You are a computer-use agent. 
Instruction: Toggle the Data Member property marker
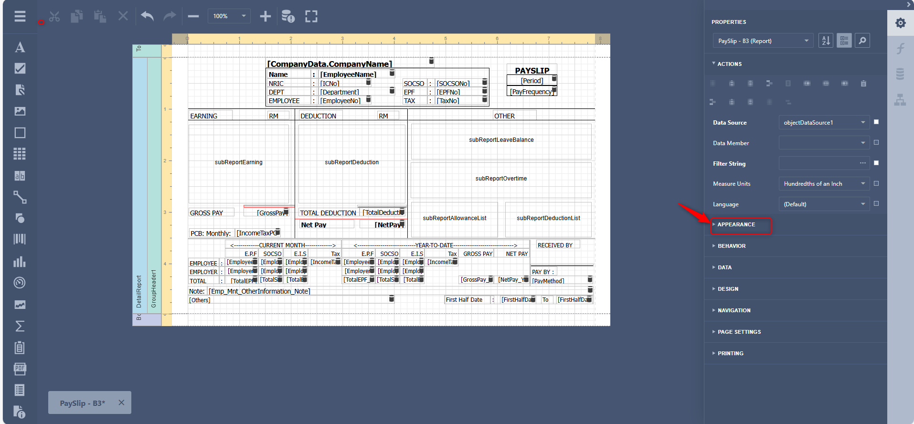tap(876, 142)
